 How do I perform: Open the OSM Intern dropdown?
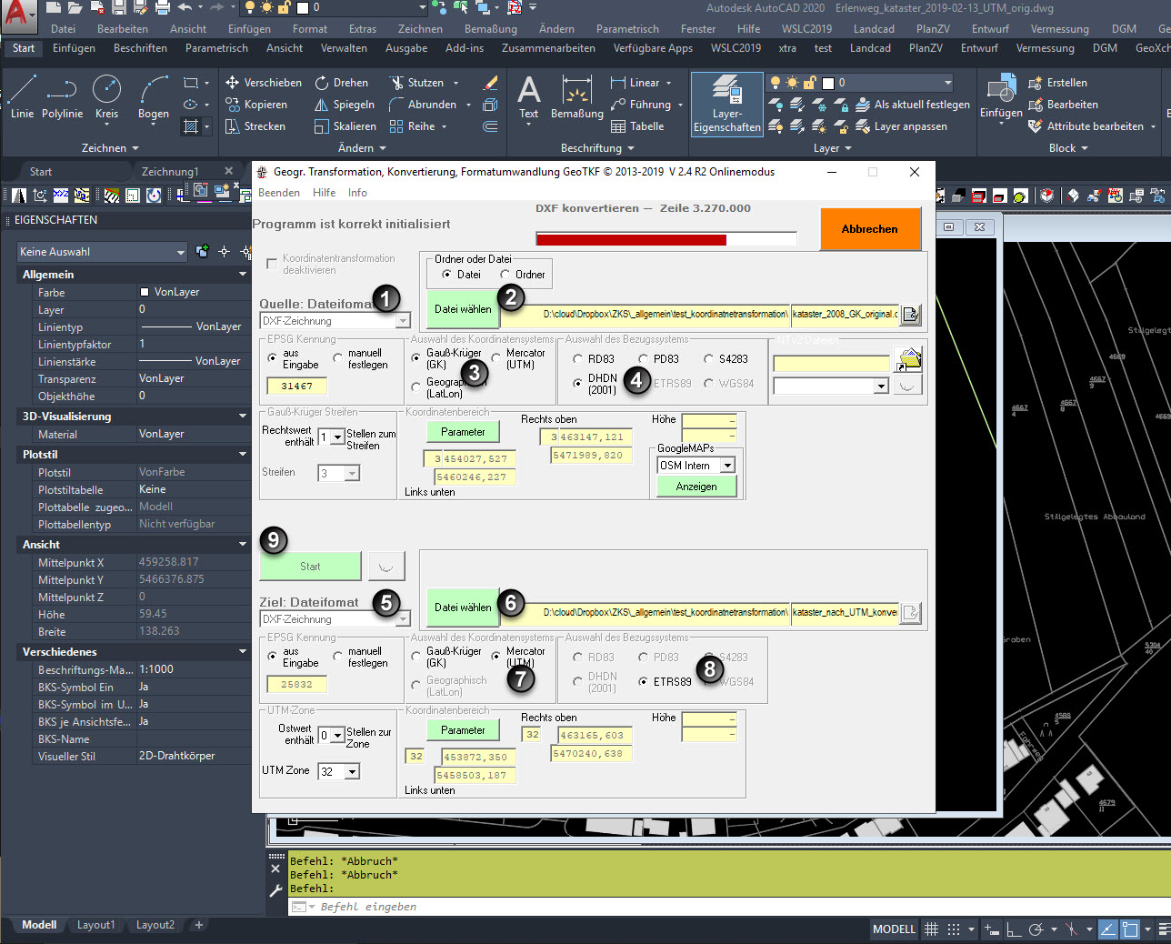[x=696, y=466]
